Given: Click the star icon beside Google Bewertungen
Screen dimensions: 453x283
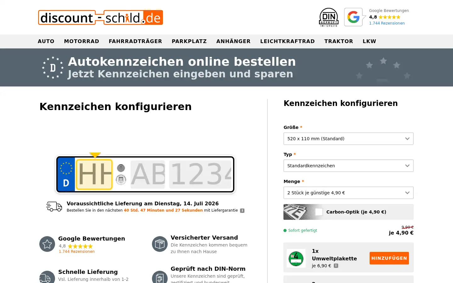Looking at the screenshot, I should pos(47,244).
